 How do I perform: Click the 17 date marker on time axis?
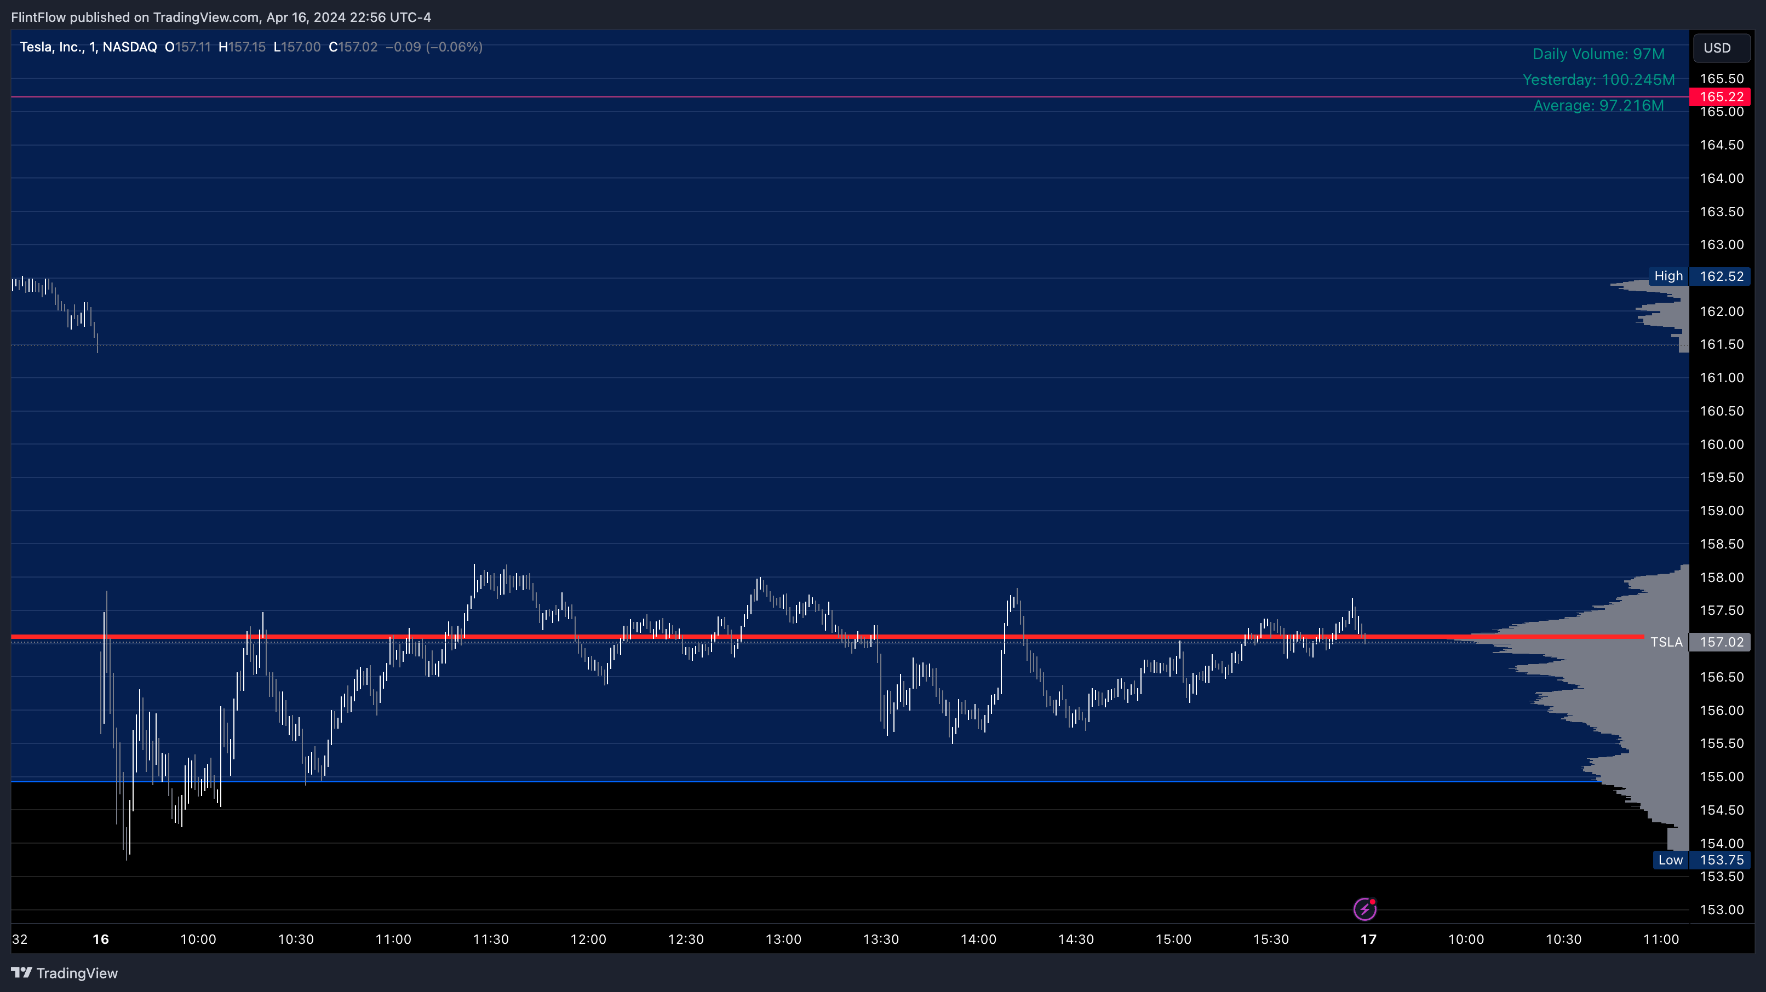[x=1368, y=938]
